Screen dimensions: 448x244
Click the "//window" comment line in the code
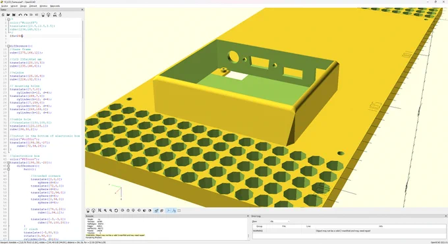pyautogui.click(x=17, y=73)
